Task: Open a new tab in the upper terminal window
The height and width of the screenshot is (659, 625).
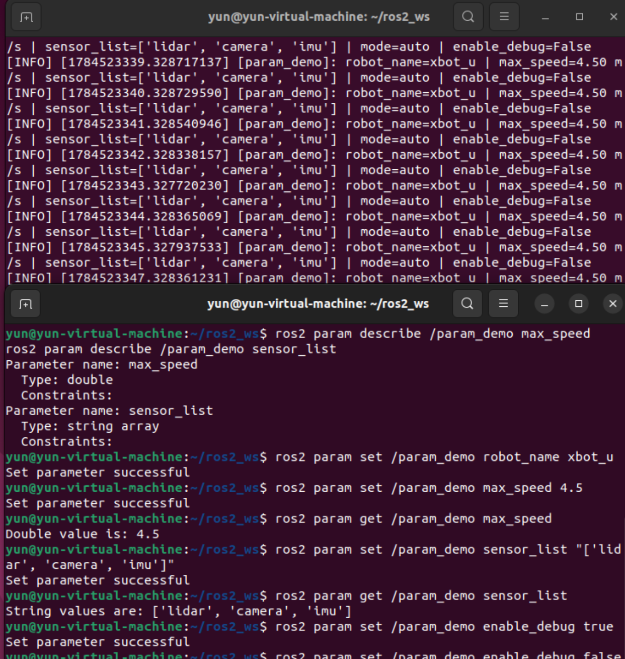Action: (x=26, y=17)
